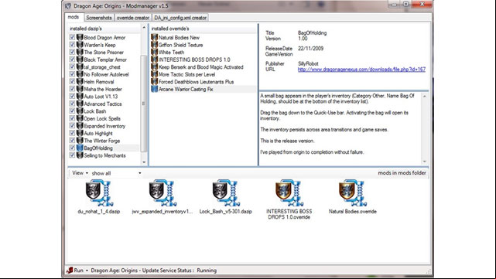This screenshot has width=496, height=279.
Task: Click the installed override's column header
Action: (203, 29)
